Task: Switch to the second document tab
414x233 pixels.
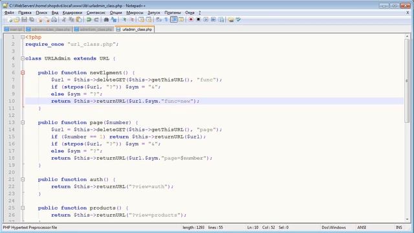Action: [49, 29]
